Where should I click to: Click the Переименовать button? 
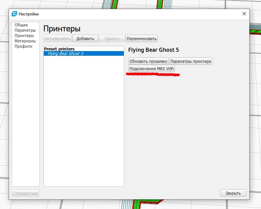click(x=142, y=39)
